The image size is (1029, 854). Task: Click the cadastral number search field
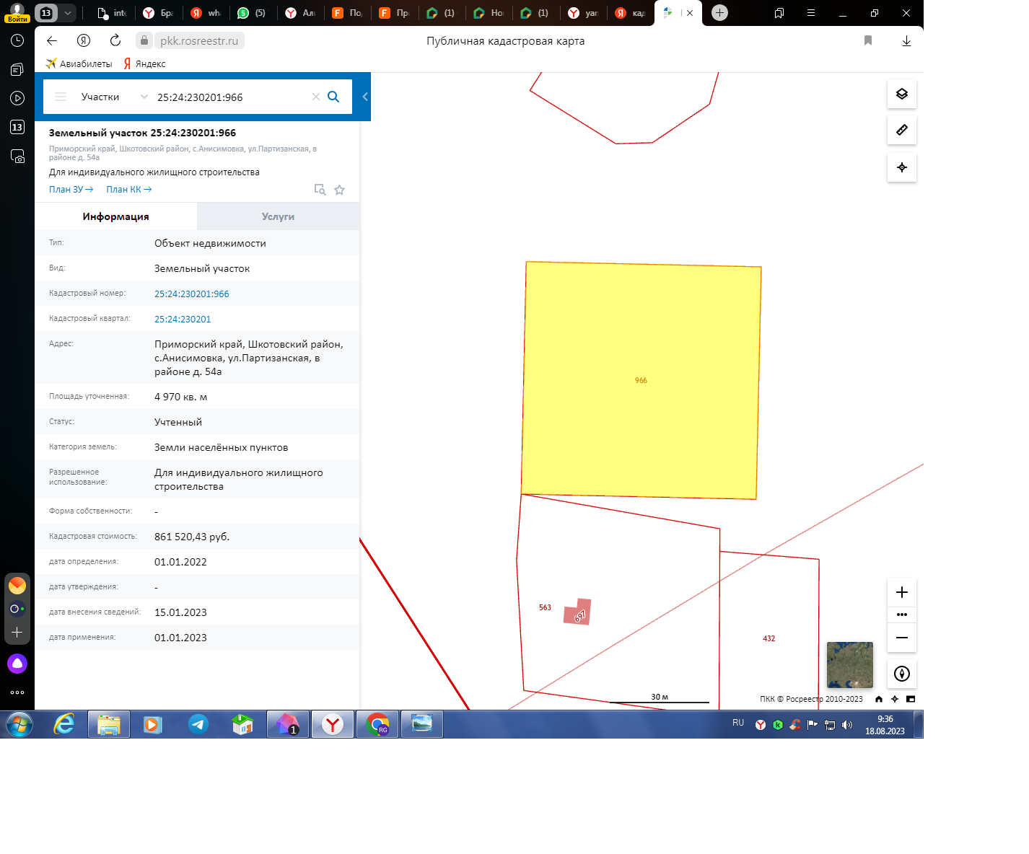point(231,97)
